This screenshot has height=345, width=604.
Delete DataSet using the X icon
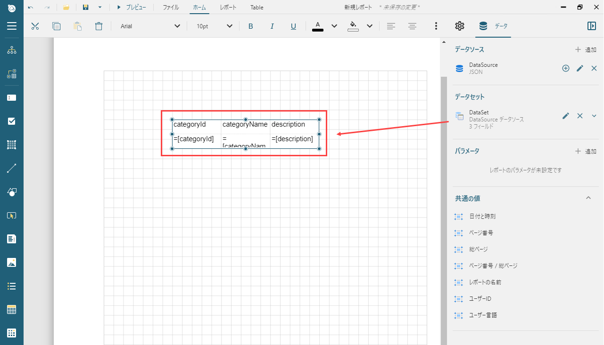(x=580, y=116)
